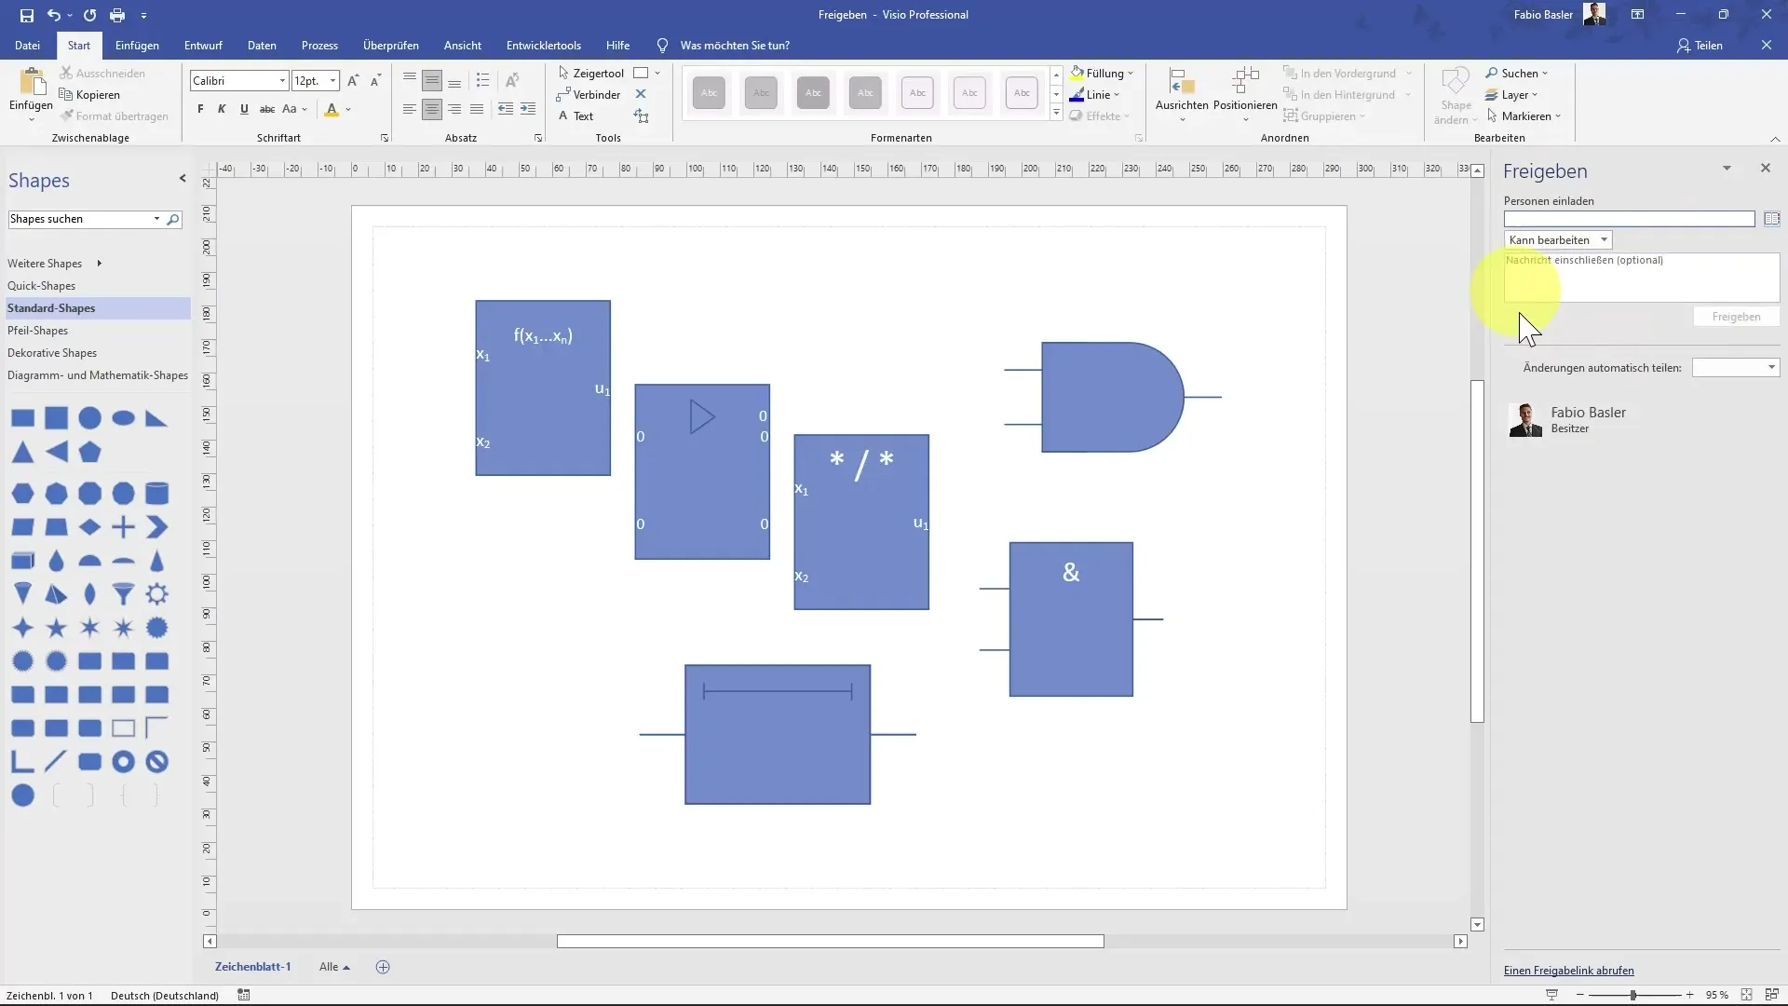The height and width of the screenshot is (1006, 1788).
Task: Undo the last action
Action: click(x=54, y=15)
